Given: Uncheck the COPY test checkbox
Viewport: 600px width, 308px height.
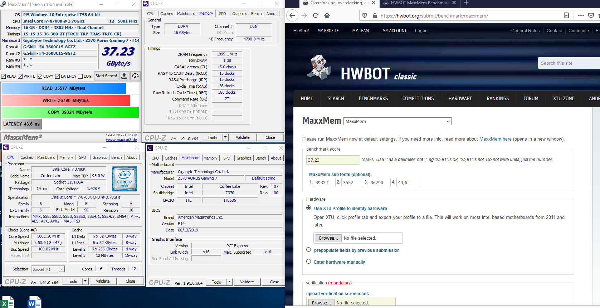Looking at the screenshot, I should pos(40,76).
